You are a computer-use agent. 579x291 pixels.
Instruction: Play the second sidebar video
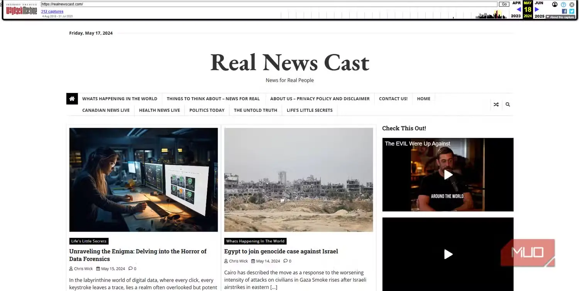pyautogui.click(x=448, y=254)
